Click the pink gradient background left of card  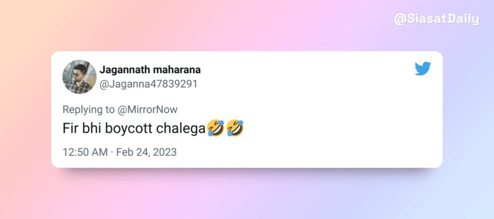tap(25, 110)
